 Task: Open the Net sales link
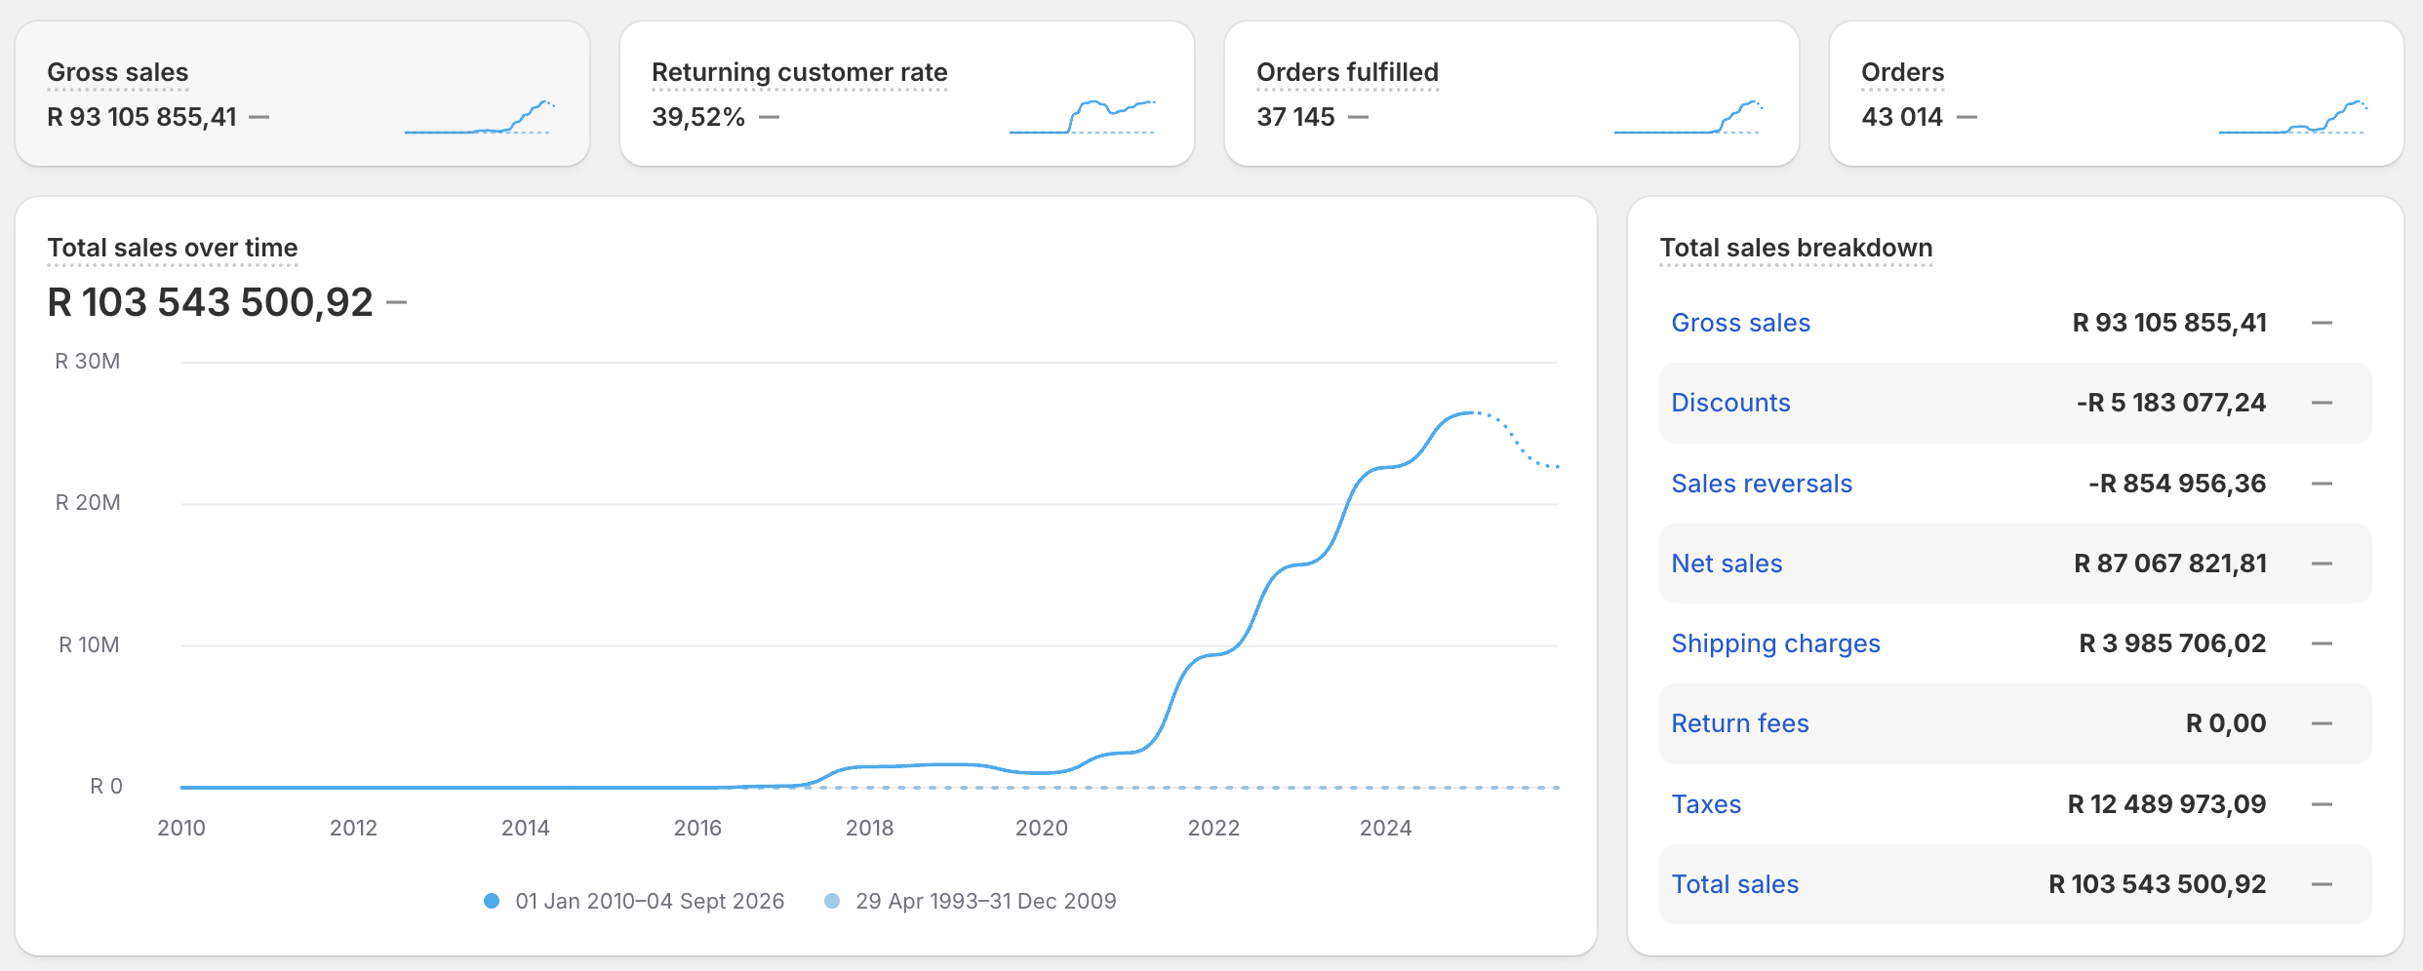tap(1727, 563)
